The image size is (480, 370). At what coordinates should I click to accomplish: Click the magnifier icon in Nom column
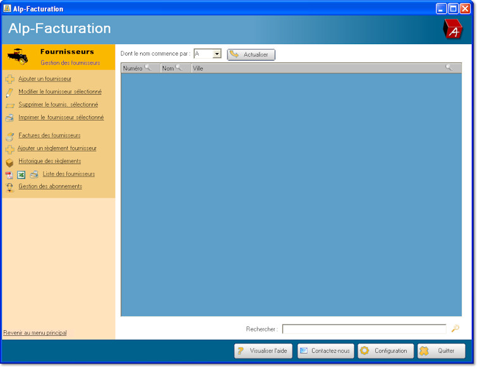tap(179, 68)
